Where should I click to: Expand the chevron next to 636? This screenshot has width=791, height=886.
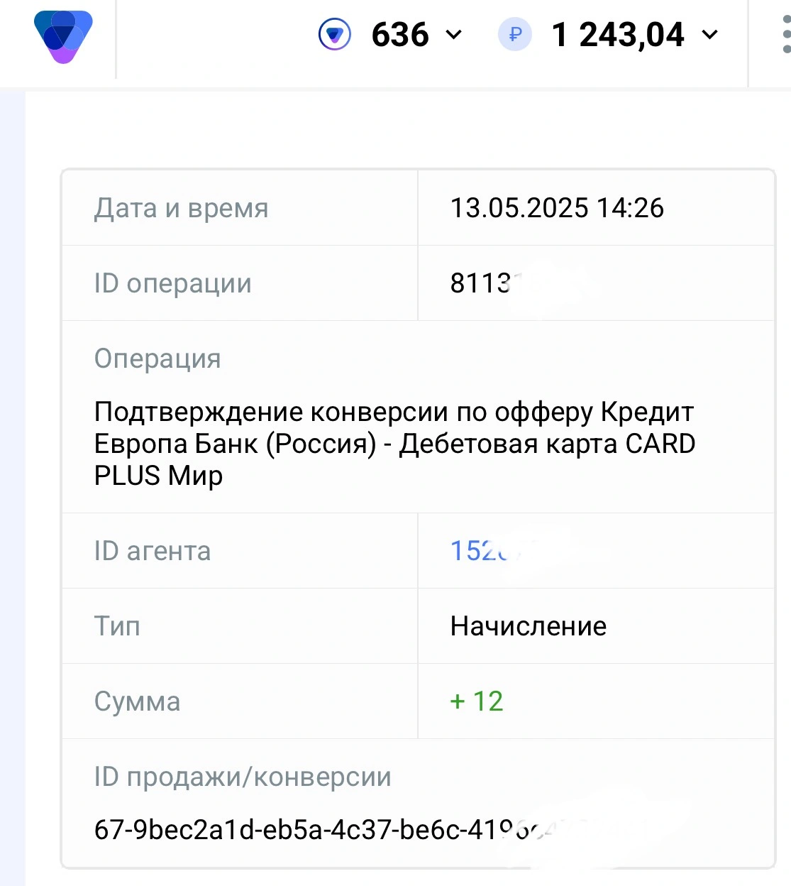click(x=453, y=35)
